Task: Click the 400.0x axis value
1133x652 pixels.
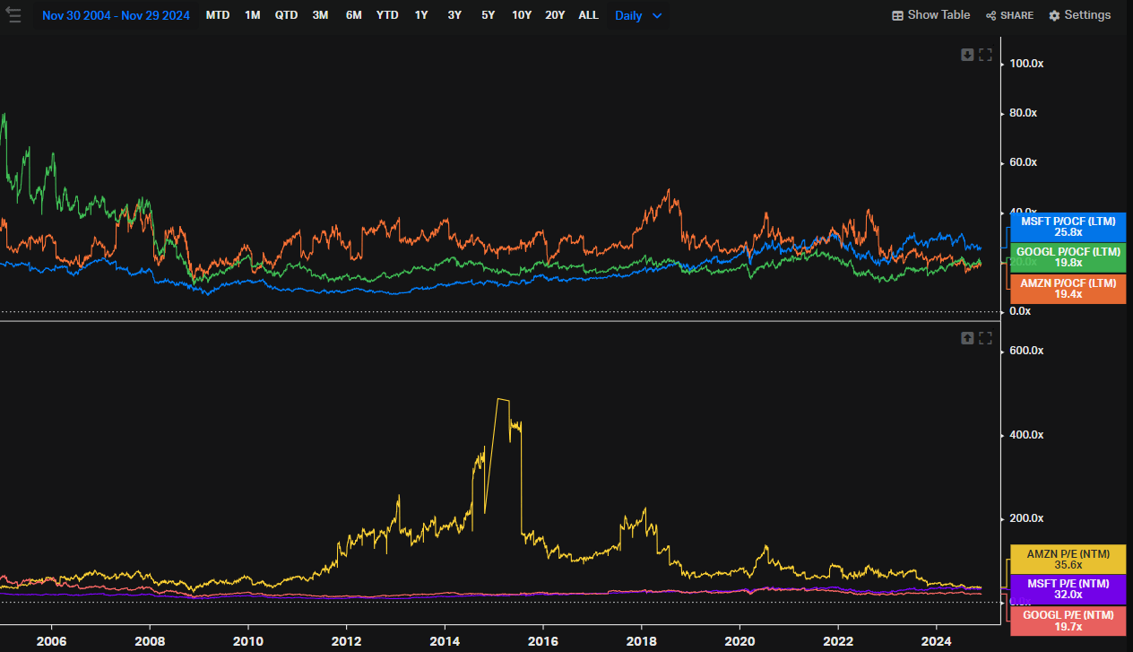Action: pyautogui.click(x=1026, y=435)
